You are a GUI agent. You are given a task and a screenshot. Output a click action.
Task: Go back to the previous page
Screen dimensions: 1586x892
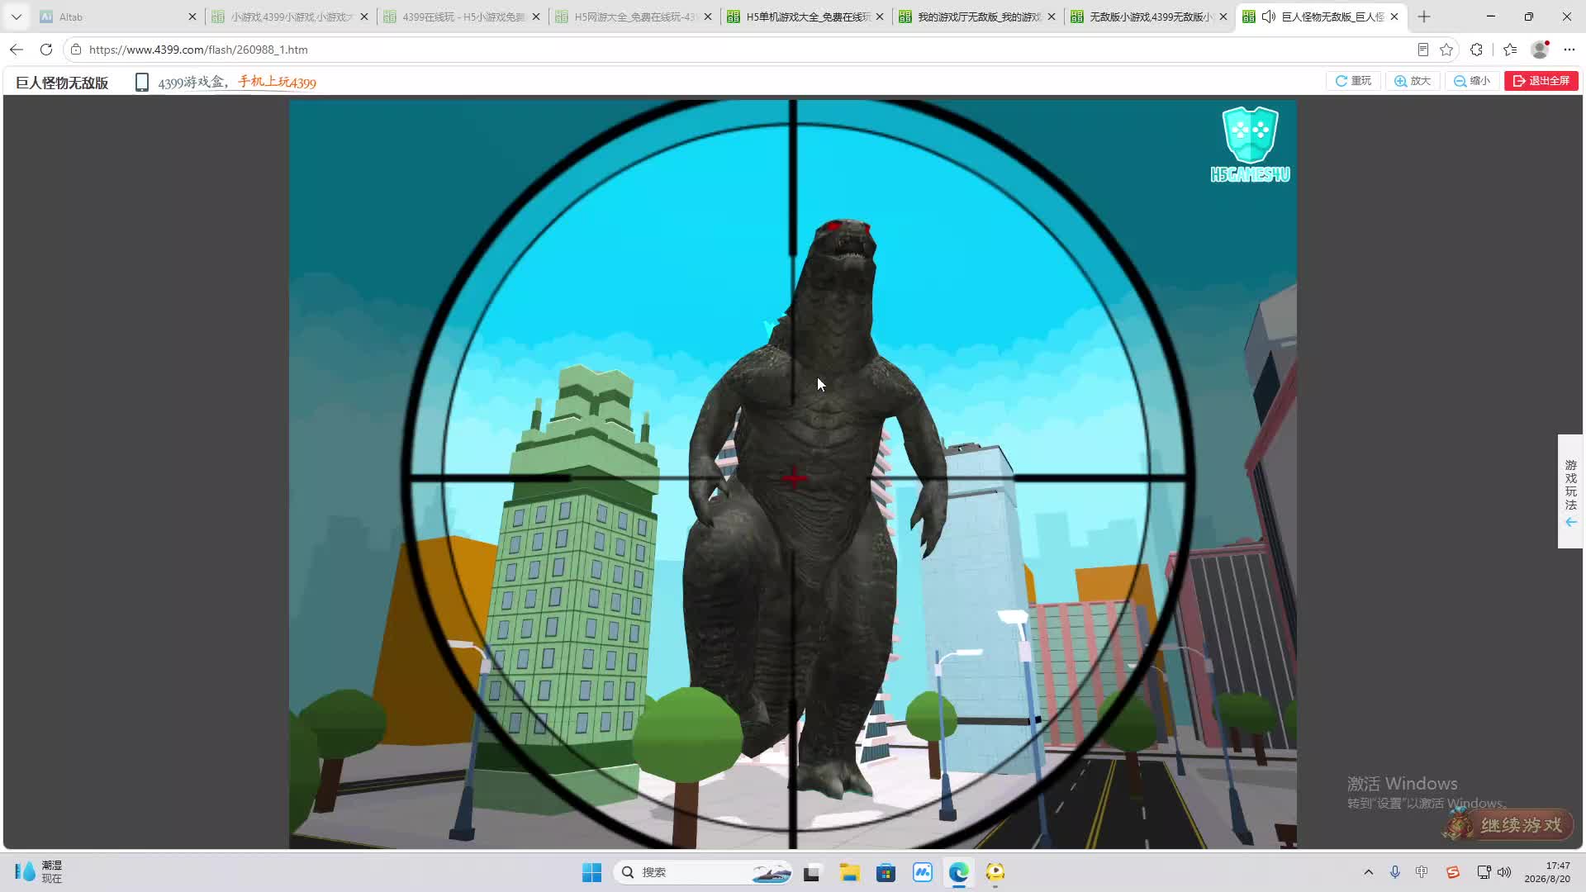pos(17,50)
